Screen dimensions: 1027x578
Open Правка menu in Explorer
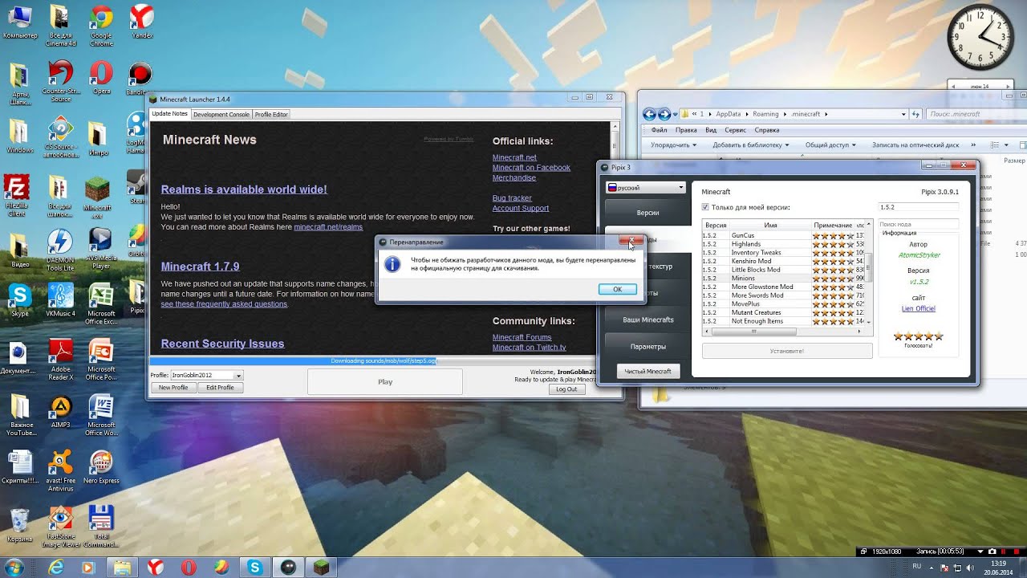[686, 130]
